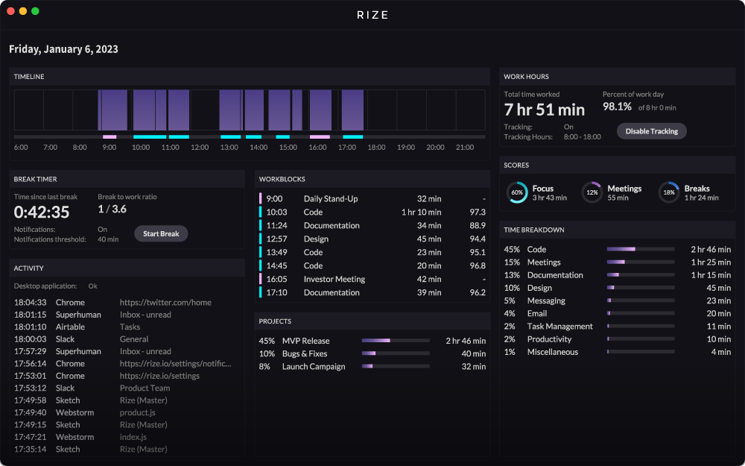This screenshot has width=745, height=466.
Task: Select the Bugs & Fixes project row
Action: tap(372, 353)
